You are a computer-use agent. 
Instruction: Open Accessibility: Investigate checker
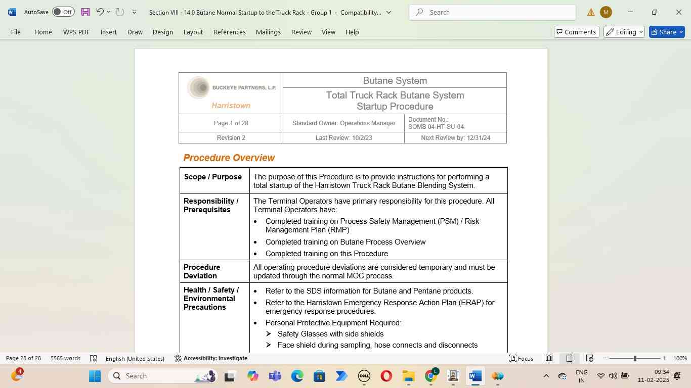(211, 358)
